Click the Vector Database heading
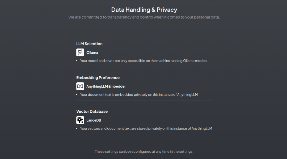Screen dimensions: 287x159 point(92,112)
